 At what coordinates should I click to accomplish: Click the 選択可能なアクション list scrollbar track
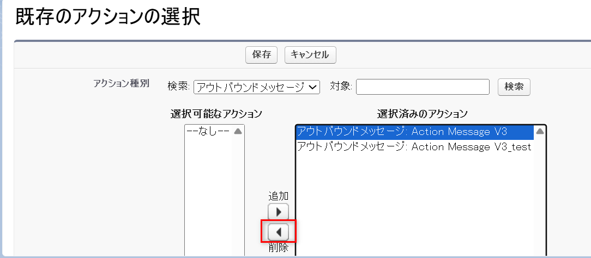click(238, 191)
